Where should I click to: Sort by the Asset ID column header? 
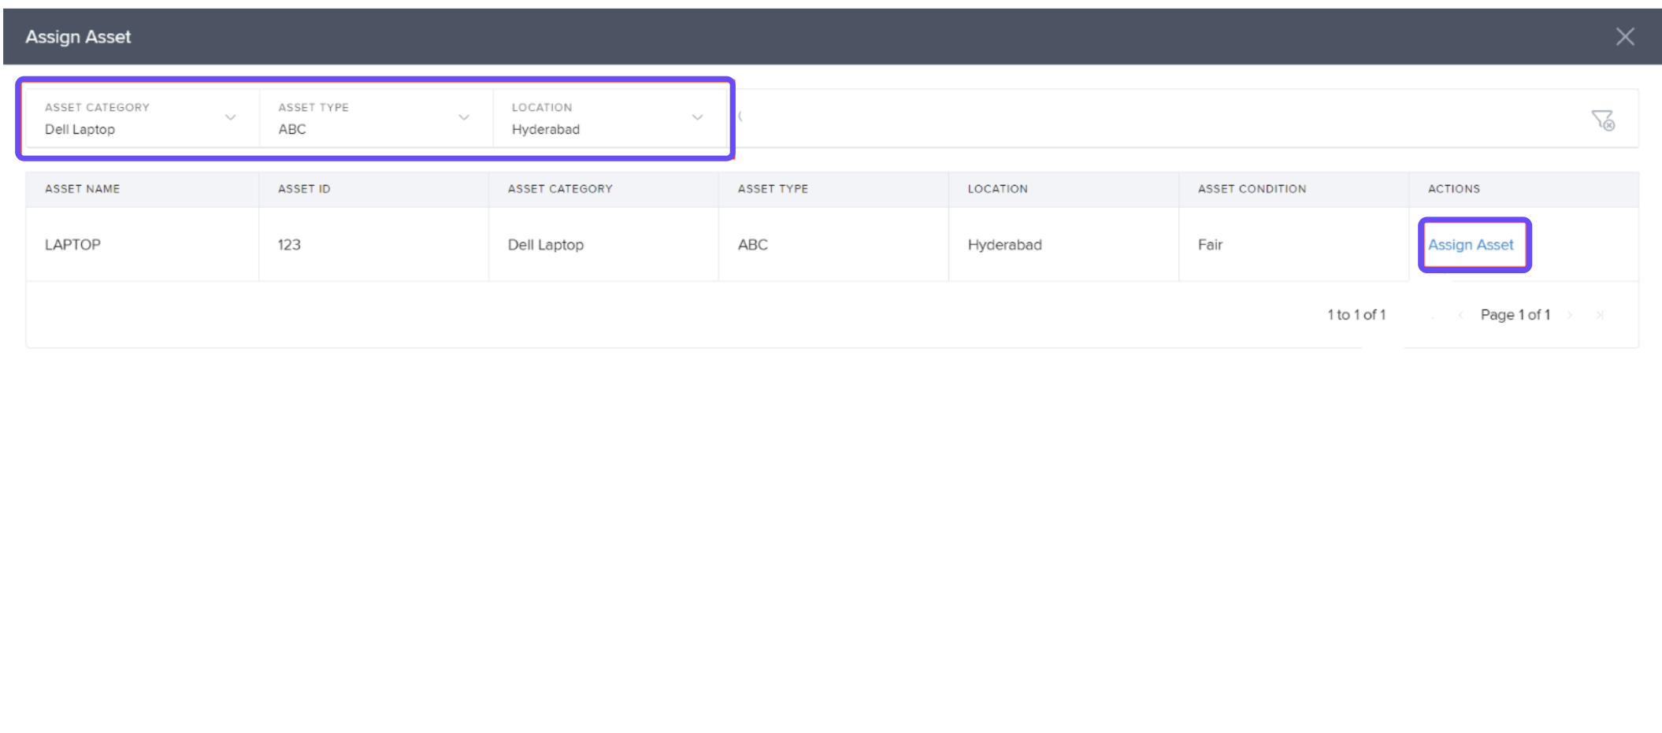coord(304,189)
